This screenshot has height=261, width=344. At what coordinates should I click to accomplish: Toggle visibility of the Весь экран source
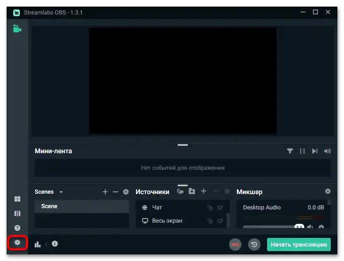point(220,221)
